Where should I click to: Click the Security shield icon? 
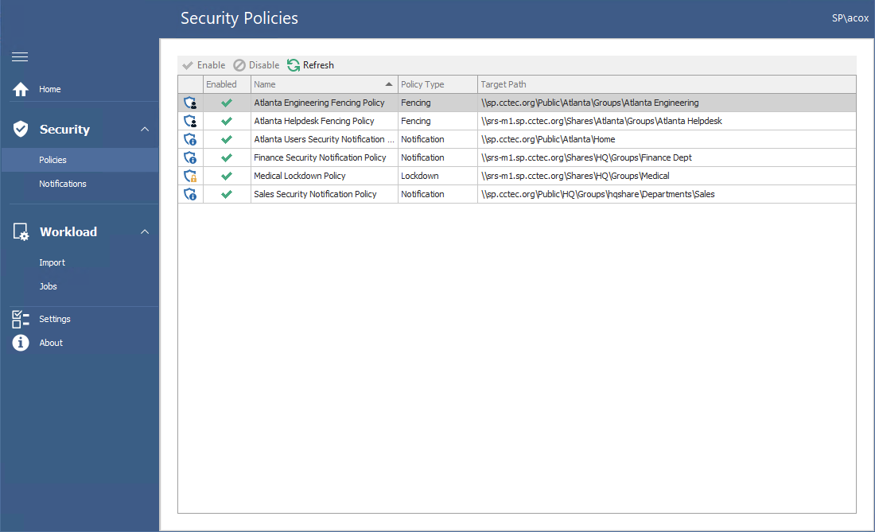[20, 129]
